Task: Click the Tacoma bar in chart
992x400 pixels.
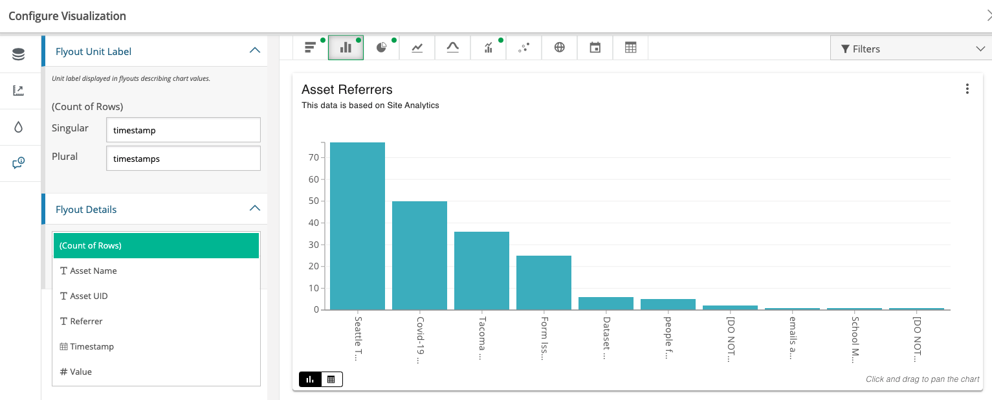Action: (x=481, y=271)
